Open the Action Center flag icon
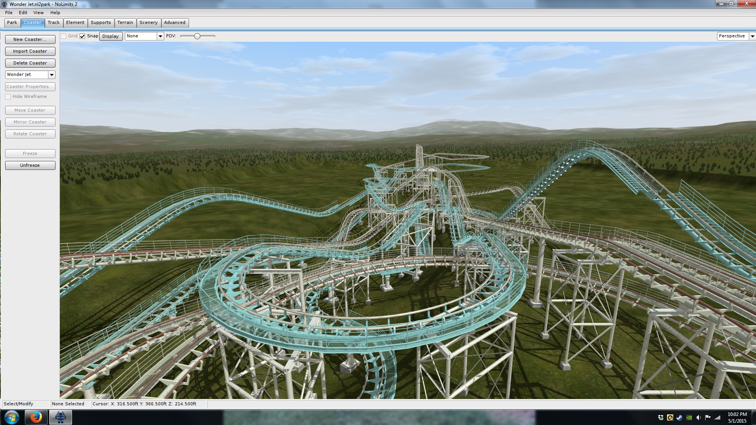The image size is (756, 425). pyautogui.click(x=708, y=418)
